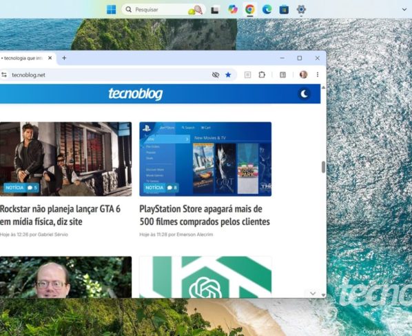Open the PlayStation Store article thumbnail

205,159
